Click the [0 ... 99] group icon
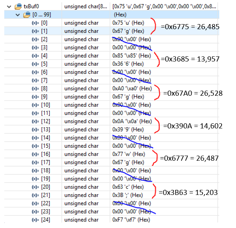Viewport: 236px width, 228px height. (x=27, y=15)
